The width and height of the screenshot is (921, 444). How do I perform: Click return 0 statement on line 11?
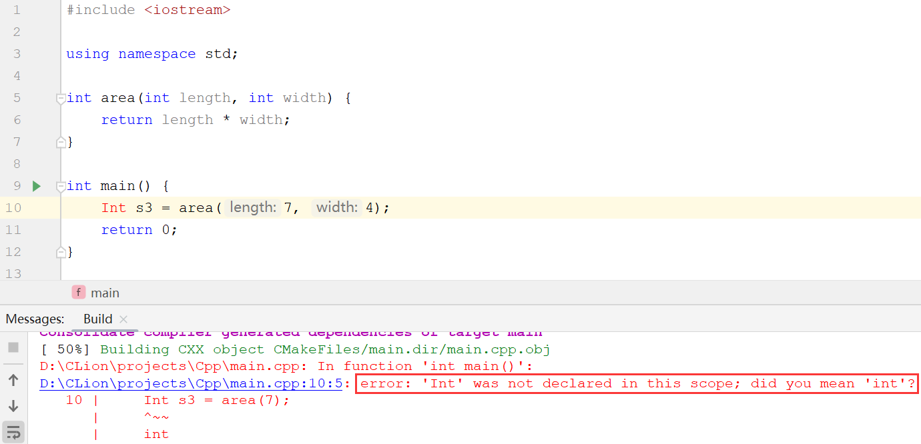point(139,230)
